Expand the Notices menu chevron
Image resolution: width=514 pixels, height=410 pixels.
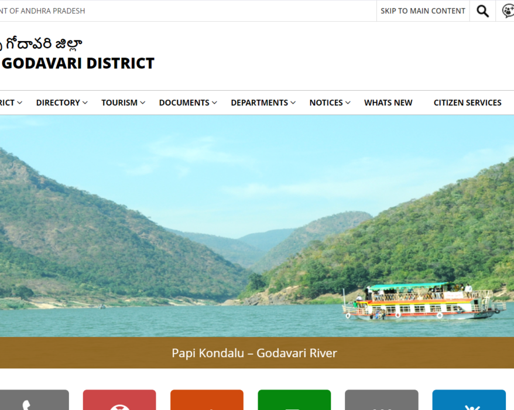click(348, 102)
